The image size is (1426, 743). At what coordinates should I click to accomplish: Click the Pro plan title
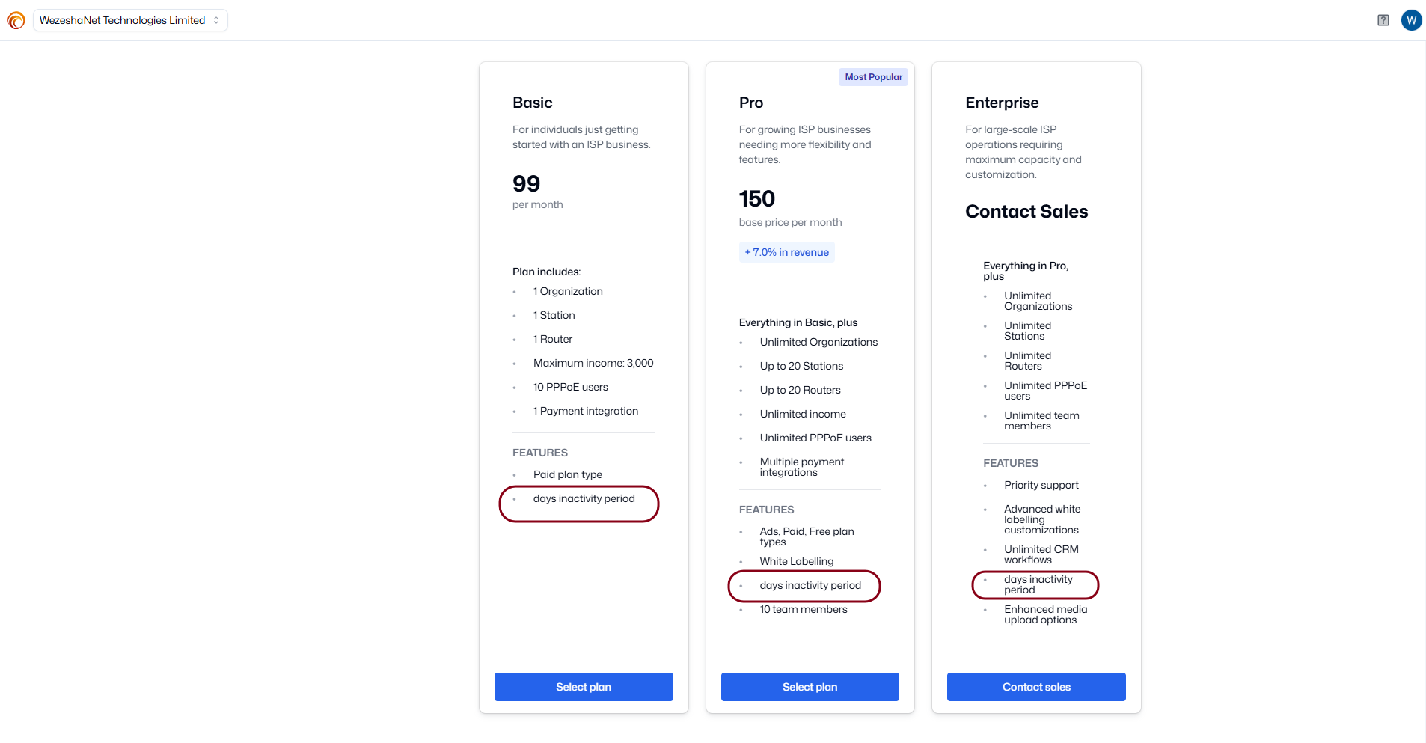[x=751, y=103]
